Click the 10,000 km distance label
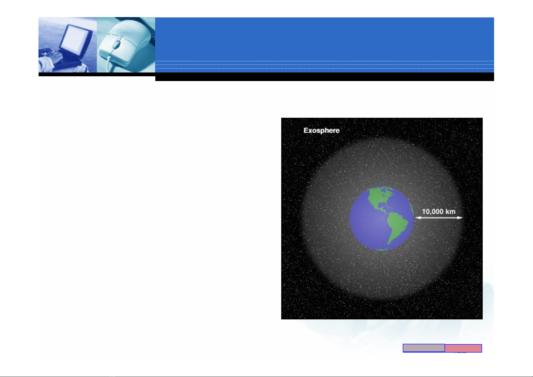Screen dimensions: 533x377 click(x=438, y=211)
